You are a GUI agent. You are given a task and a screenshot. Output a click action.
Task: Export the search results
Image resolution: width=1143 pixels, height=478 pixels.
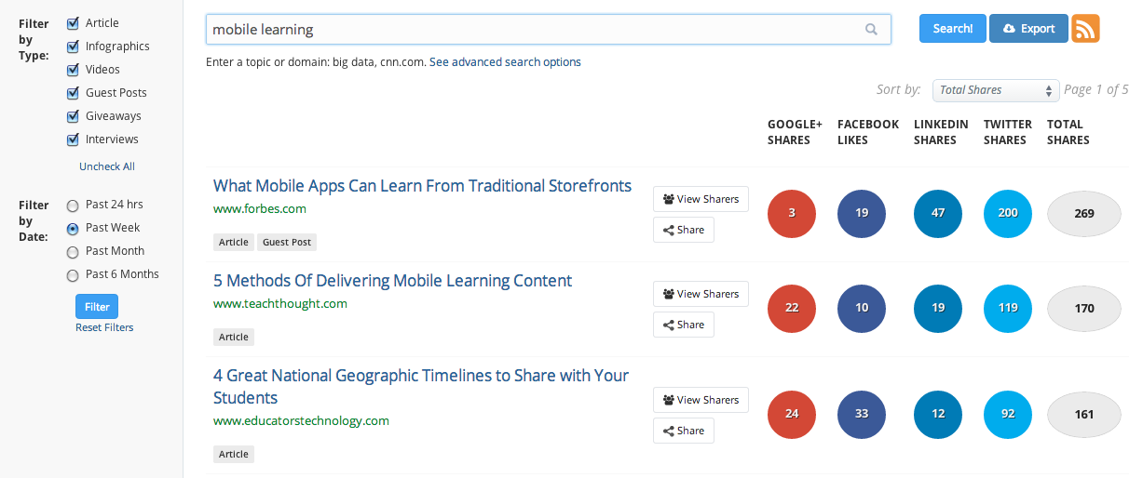(1028, 29)
